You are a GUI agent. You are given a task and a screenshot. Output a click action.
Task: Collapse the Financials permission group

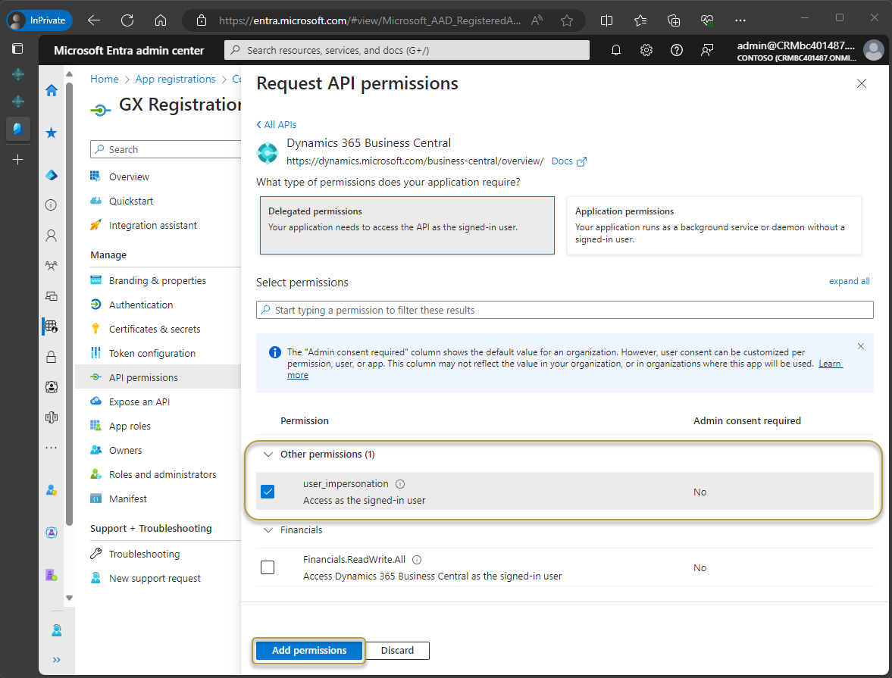[268, 530]
